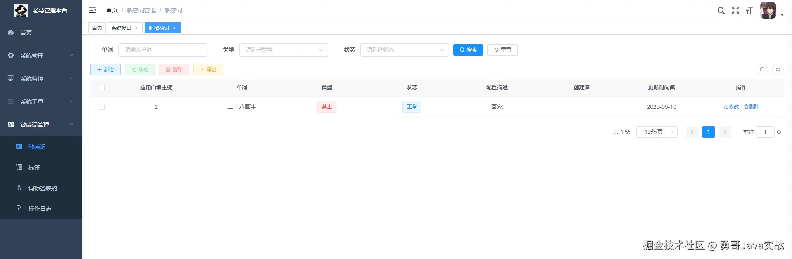The height and width of the screenshot is (259, 792).
Task: Refresh the table via round refresh icon
Action: 778,70
